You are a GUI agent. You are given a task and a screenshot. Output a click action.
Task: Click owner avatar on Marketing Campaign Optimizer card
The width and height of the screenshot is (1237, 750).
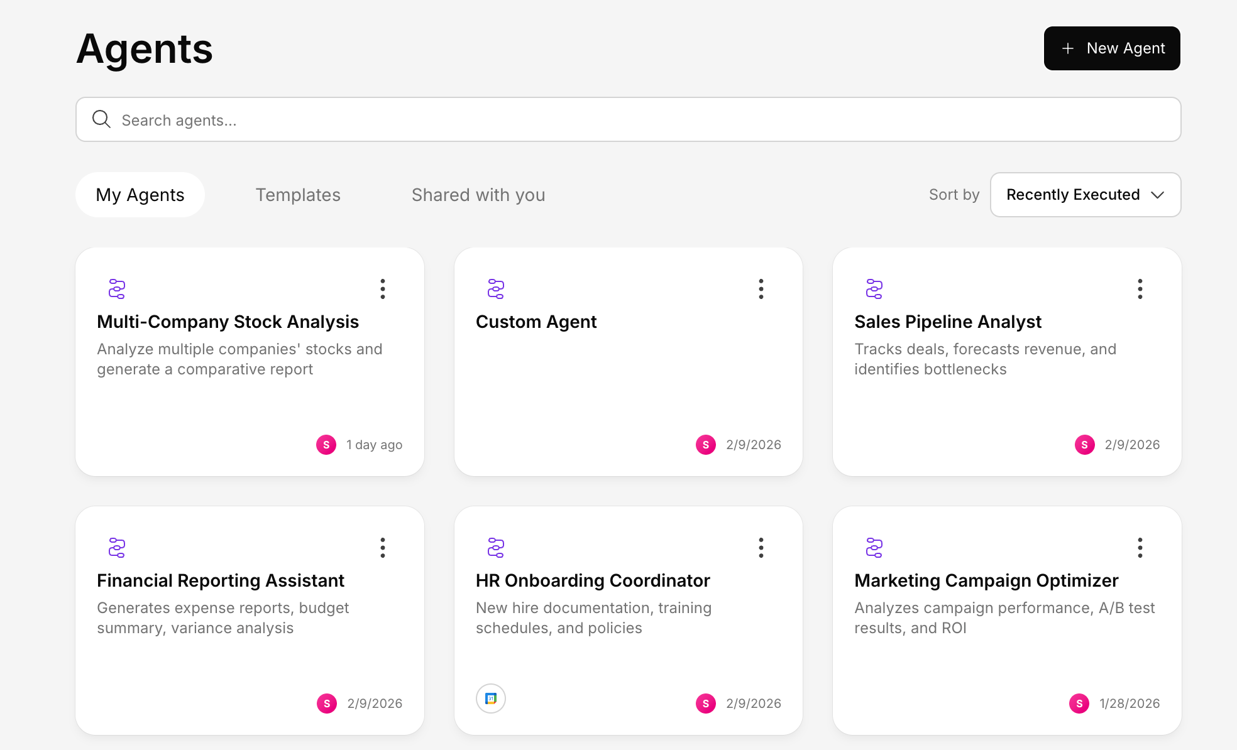coord(1079,704)
